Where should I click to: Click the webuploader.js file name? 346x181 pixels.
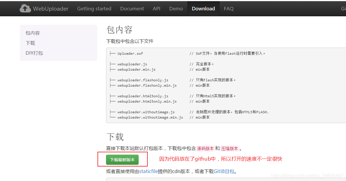132,64
